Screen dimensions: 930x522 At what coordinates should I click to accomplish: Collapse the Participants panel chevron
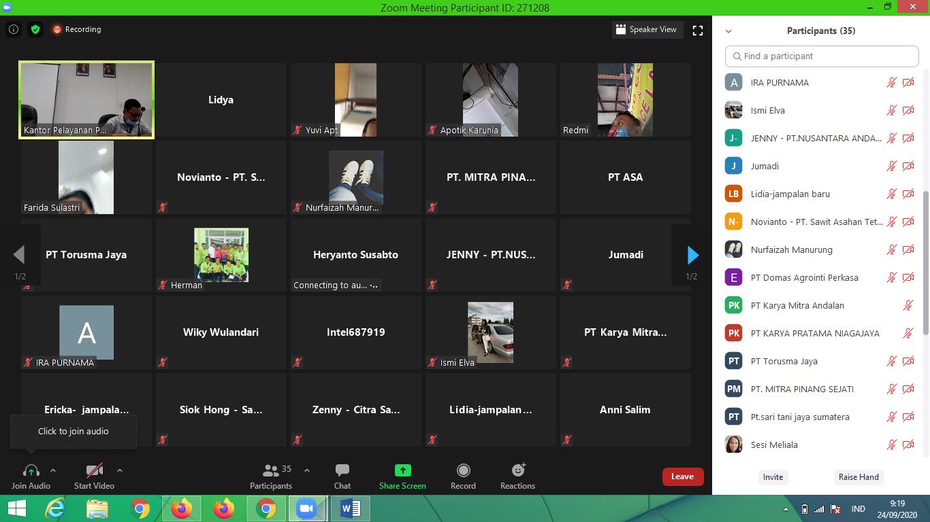728,31
